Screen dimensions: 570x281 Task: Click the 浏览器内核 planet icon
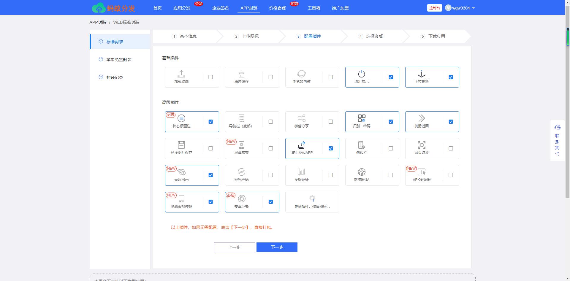pos(301,74)
